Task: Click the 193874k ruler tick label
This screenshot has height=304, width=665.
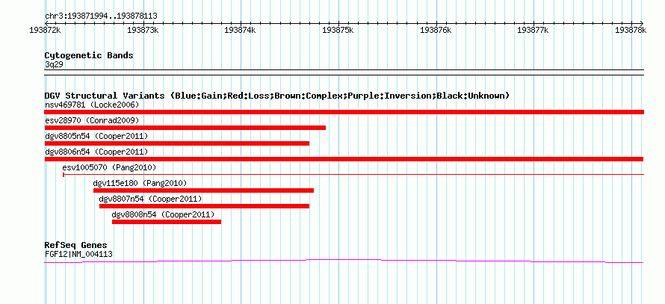Action: point(241,30)
